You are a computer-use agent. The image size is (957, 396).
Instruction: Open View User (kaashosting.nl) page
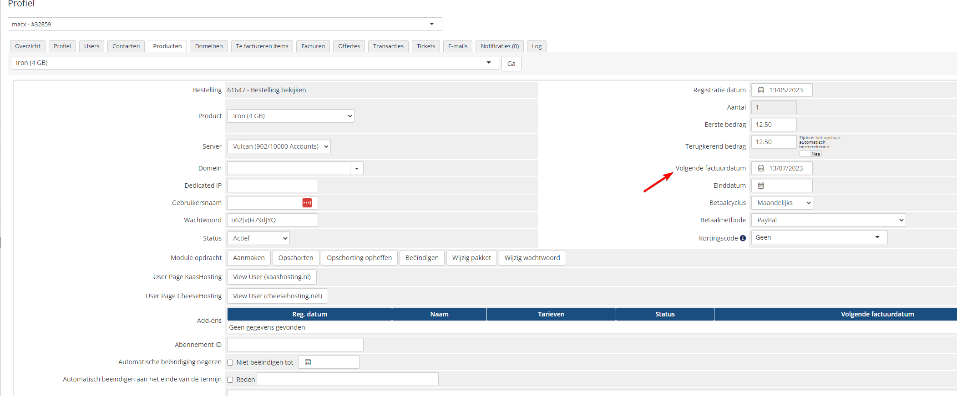[x=272, y=277]
